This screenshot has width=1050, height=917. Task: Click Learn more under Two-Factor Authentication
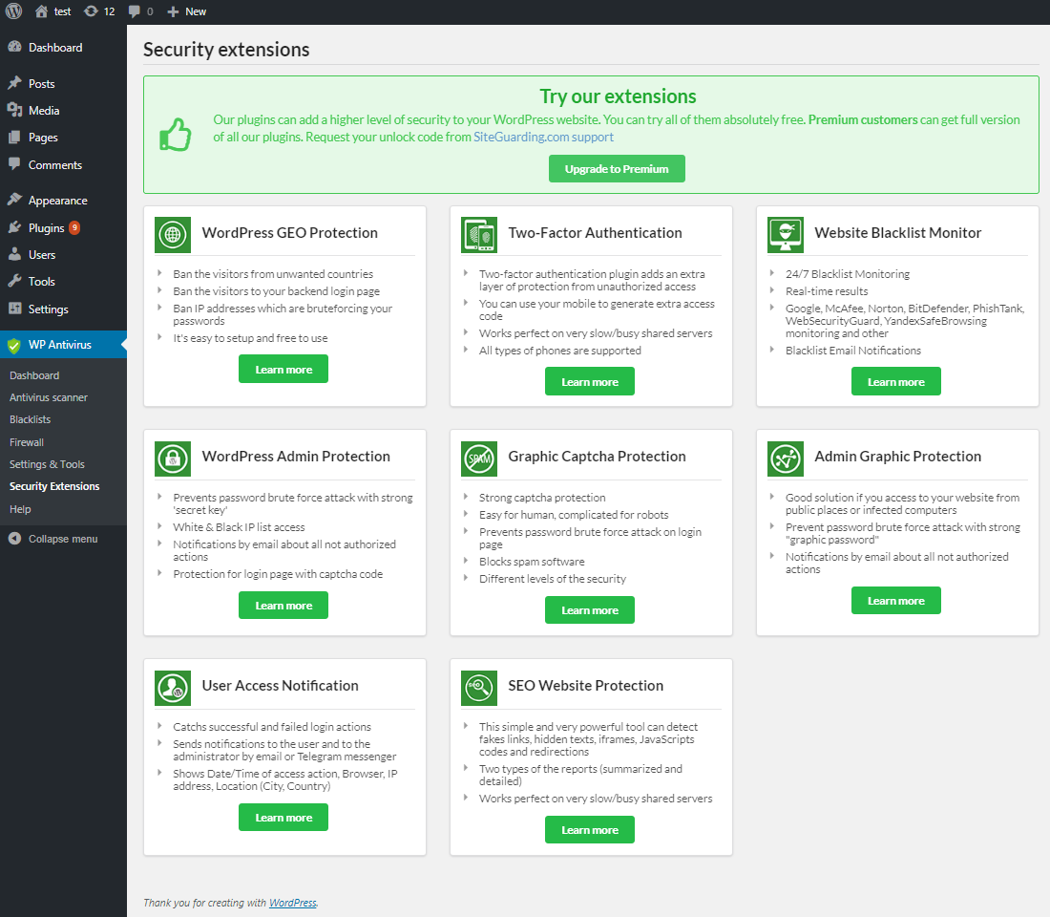point(589,382)
